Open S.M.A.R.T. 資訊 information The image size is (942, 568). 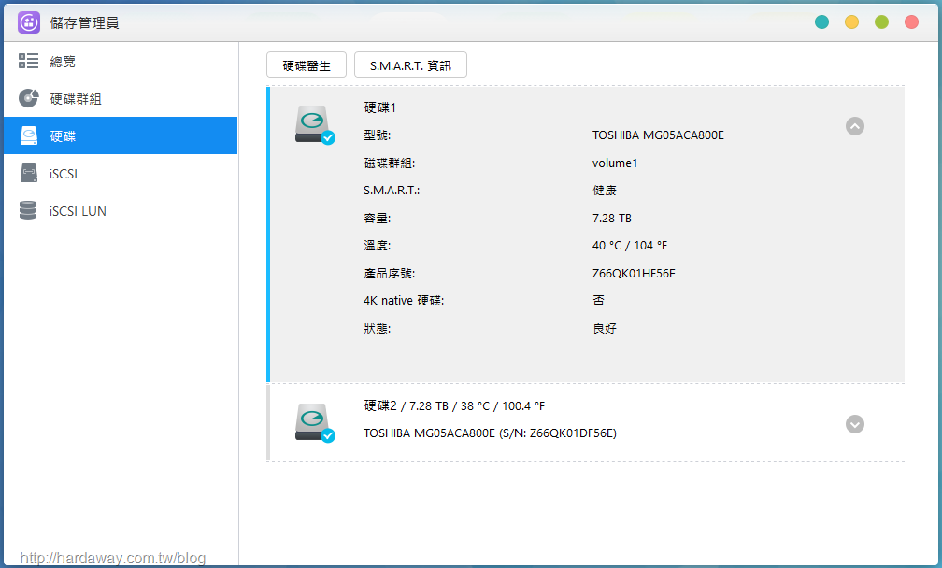410,64
